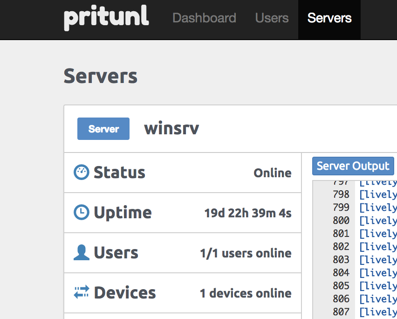
Task: Click the log text on line 804
Action: (x=378, y=273)
